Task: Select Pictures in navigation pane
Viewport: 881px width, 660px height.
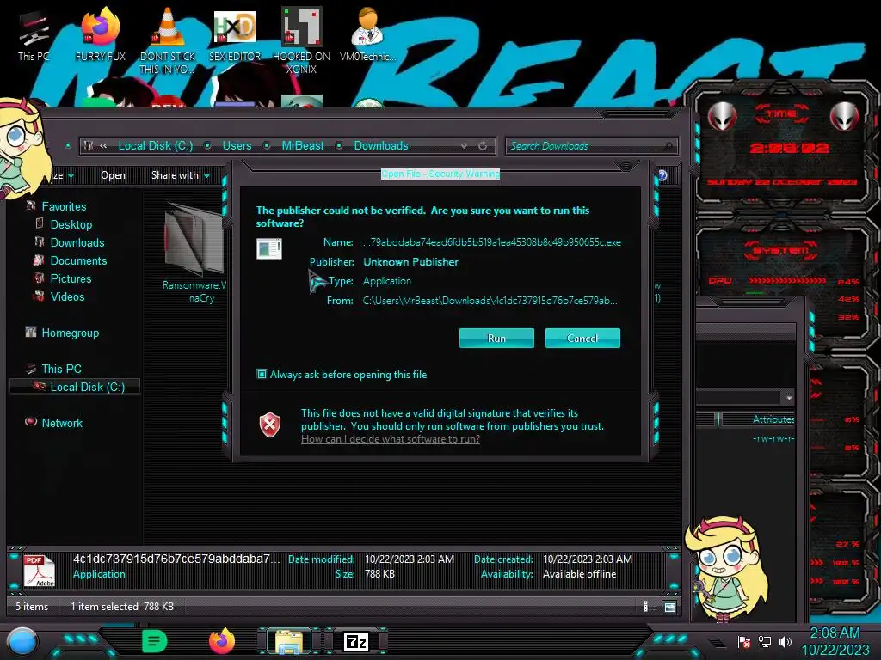Action: coord(71,278)
